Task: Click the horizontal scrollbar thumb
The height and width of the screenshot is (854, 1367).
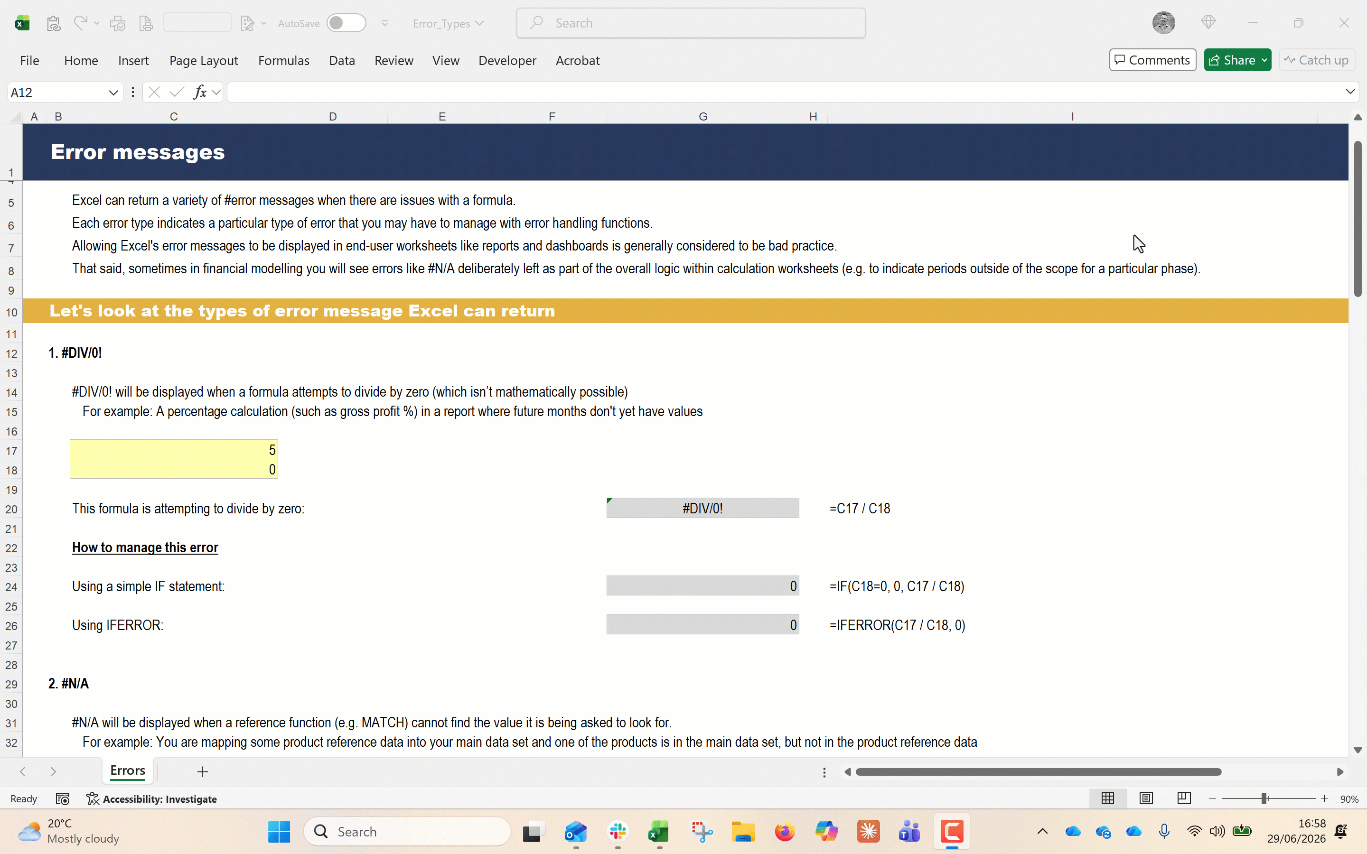Action: (1038, 771)
